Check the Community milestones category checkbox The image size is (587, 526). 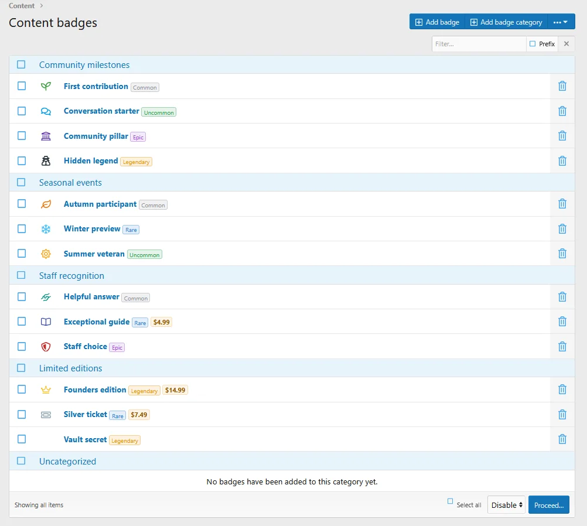21,64
